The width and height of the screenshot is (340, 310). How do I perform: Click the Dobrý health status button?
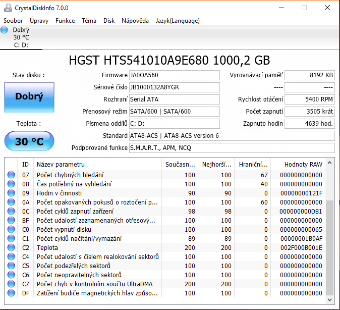coord(29,97)
